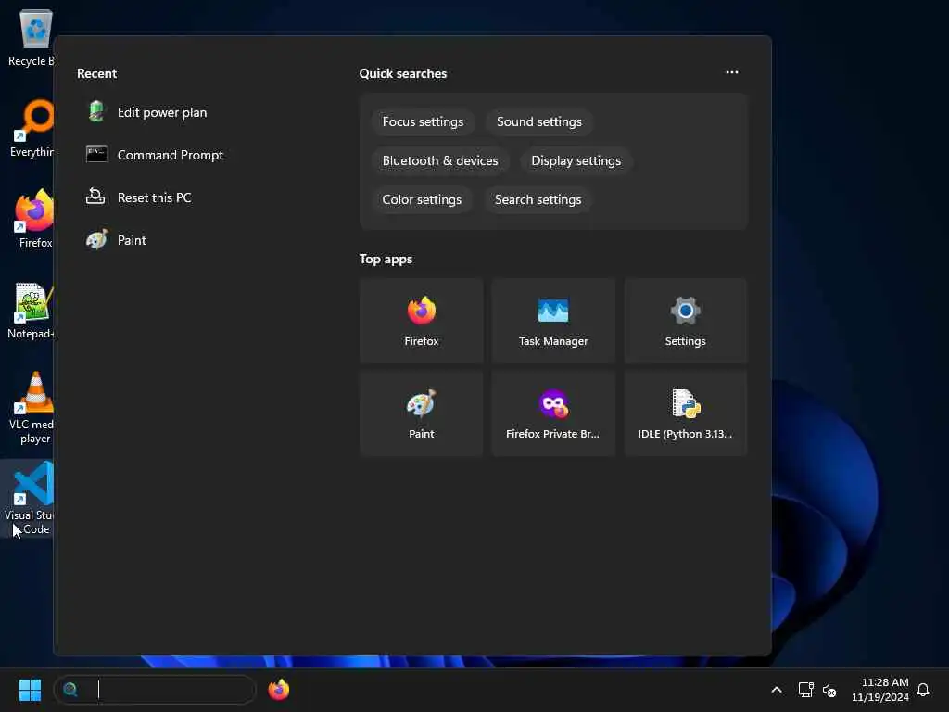Open IDLE (Python 3.13) tile
Image resolution: width=949 pixels, height=712 pixels.
(x=685, y=413)
